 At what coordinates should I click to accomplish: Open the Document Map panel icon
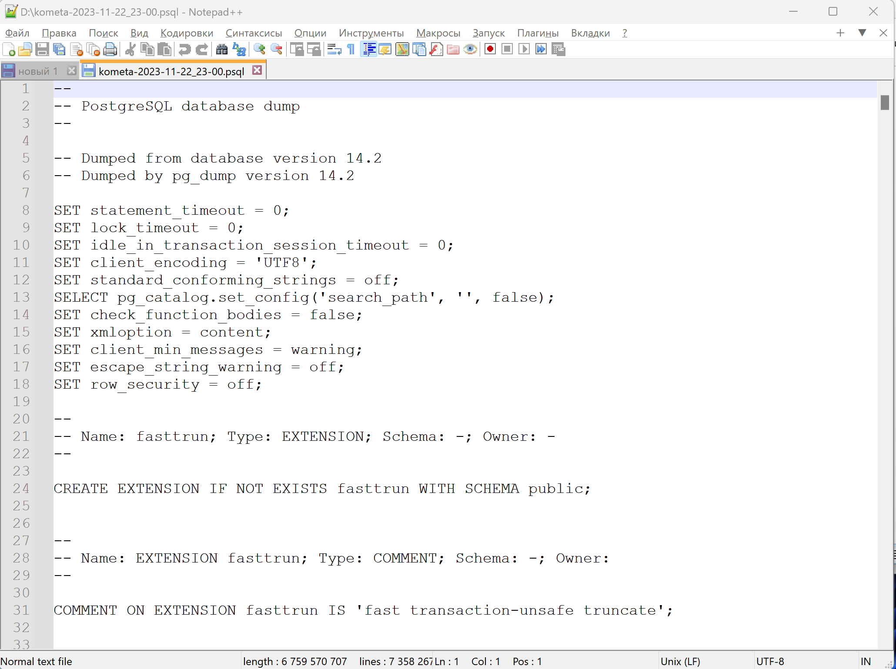[402, 50]
